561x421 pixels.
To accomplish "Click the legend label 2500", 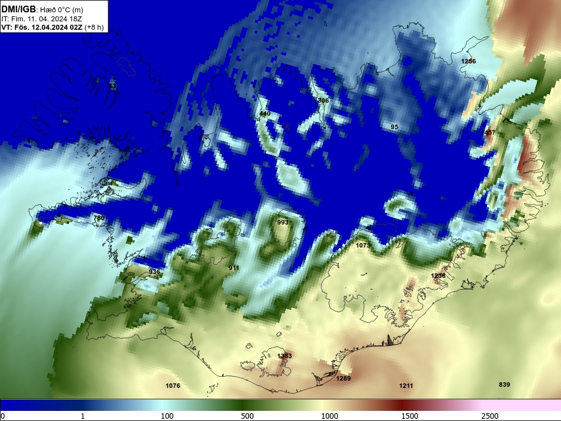I will point(489,416).
